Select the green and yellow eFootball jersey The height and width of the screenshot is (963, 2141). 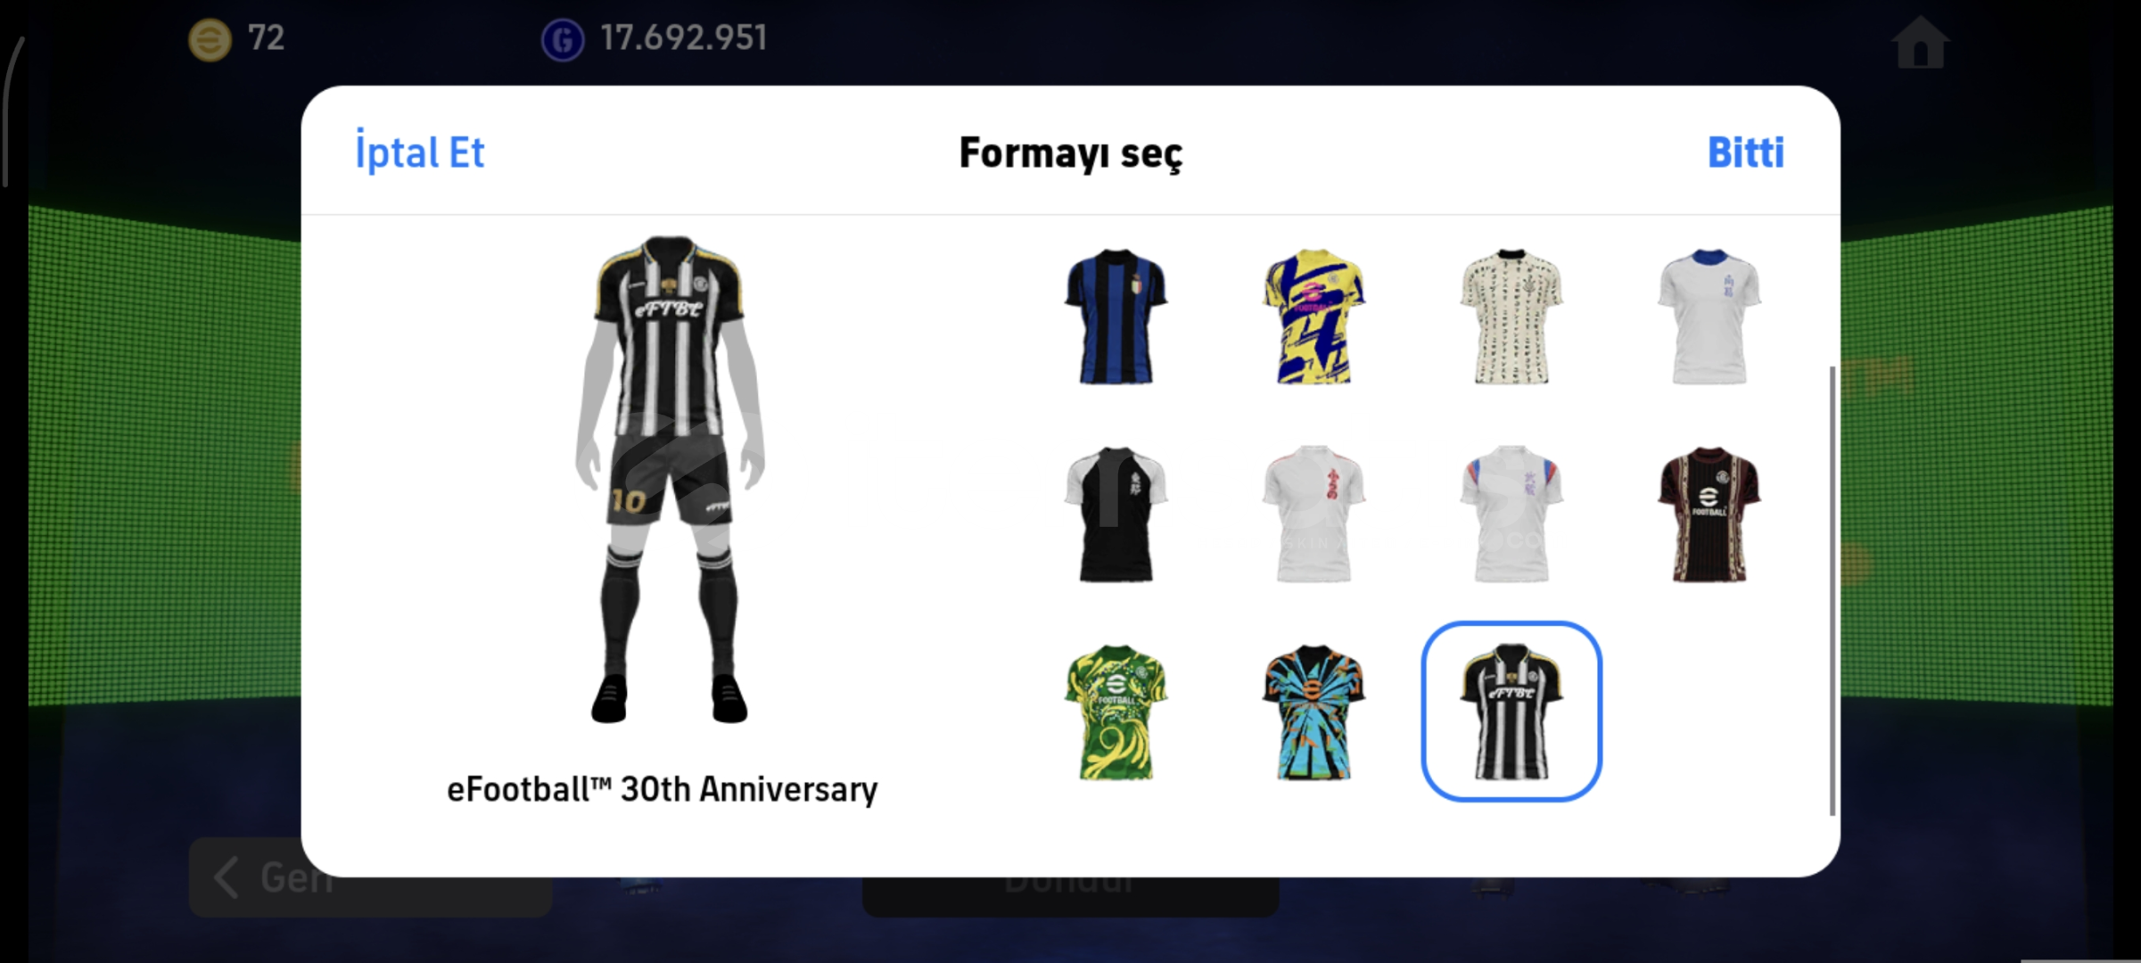(1116, 712)
